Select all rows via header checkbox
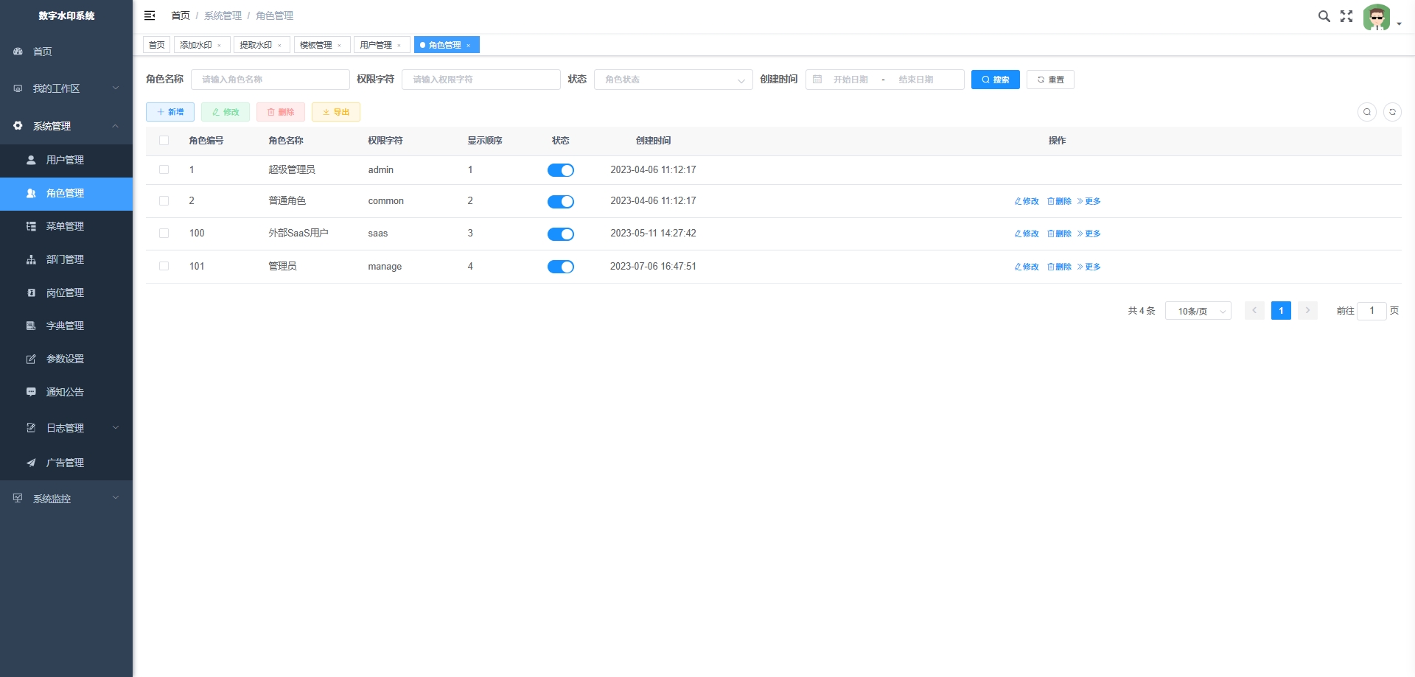The height and width of the screenshot is (677, 1415). (164, 141)
